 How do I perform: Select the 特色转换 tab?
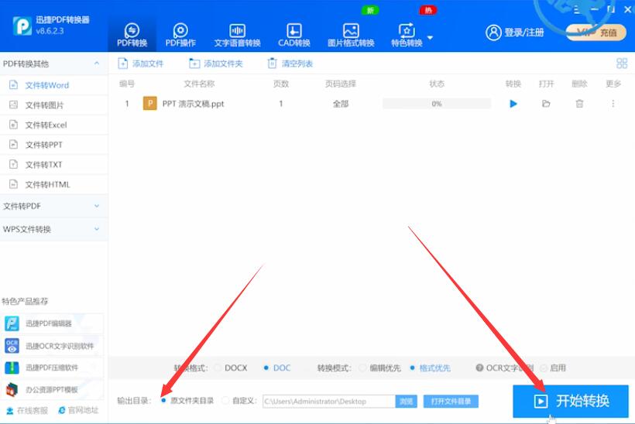point(407,35)
